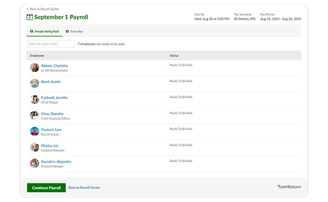Click the calendar icon beside September 1 Payroll
This screenshot has height=202, width=328.
click(x=30, y=17)
